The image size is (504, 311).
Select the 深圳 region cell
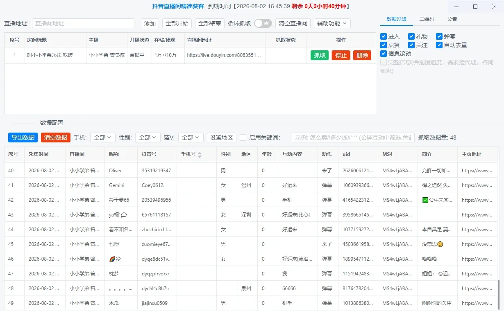click(x=246, y=215)
